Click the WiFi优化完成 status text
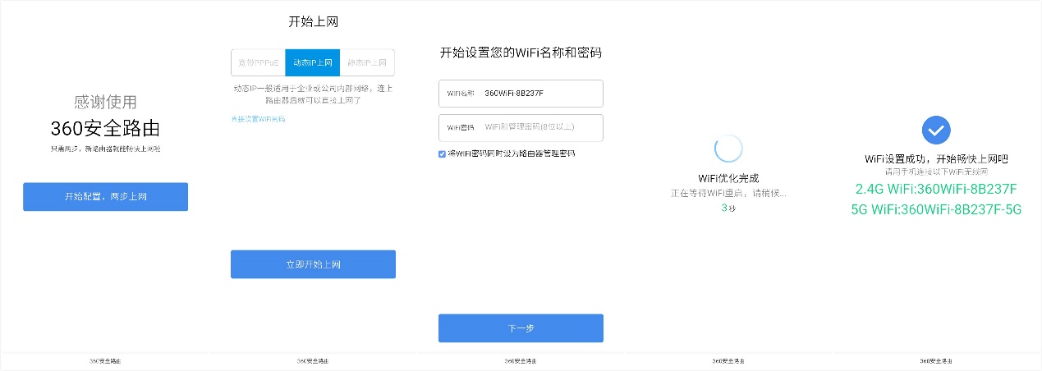Viewport: 1042px width, 371px height. [728, 178]
